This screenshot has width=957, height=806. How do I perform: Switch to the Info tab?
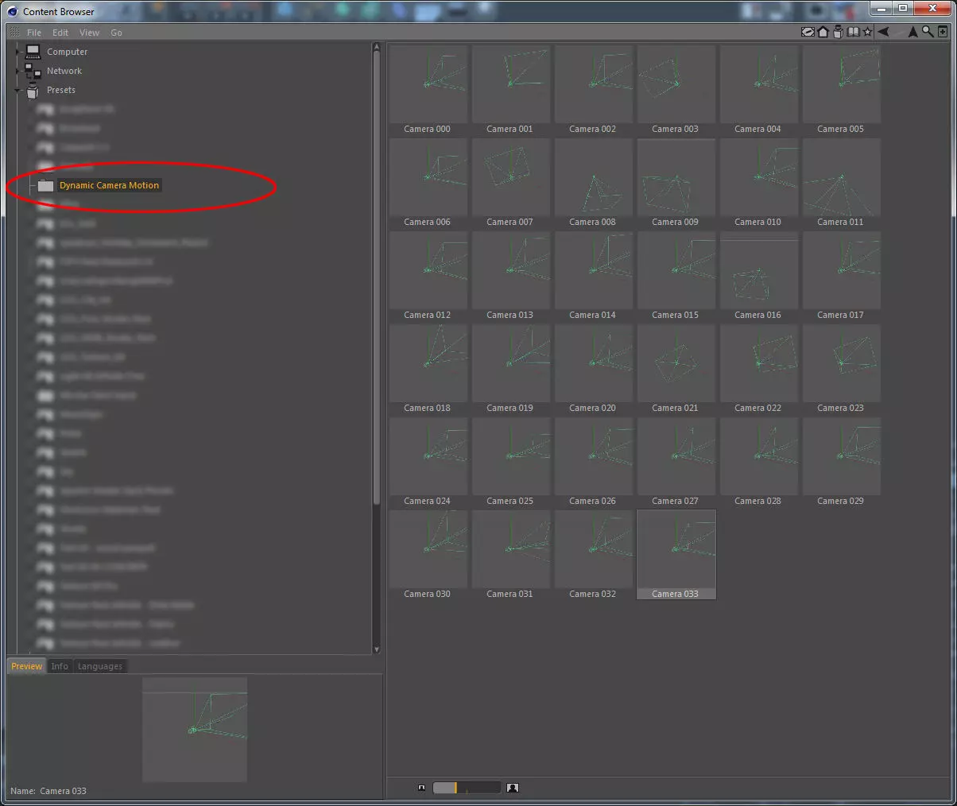click(60, 666)
